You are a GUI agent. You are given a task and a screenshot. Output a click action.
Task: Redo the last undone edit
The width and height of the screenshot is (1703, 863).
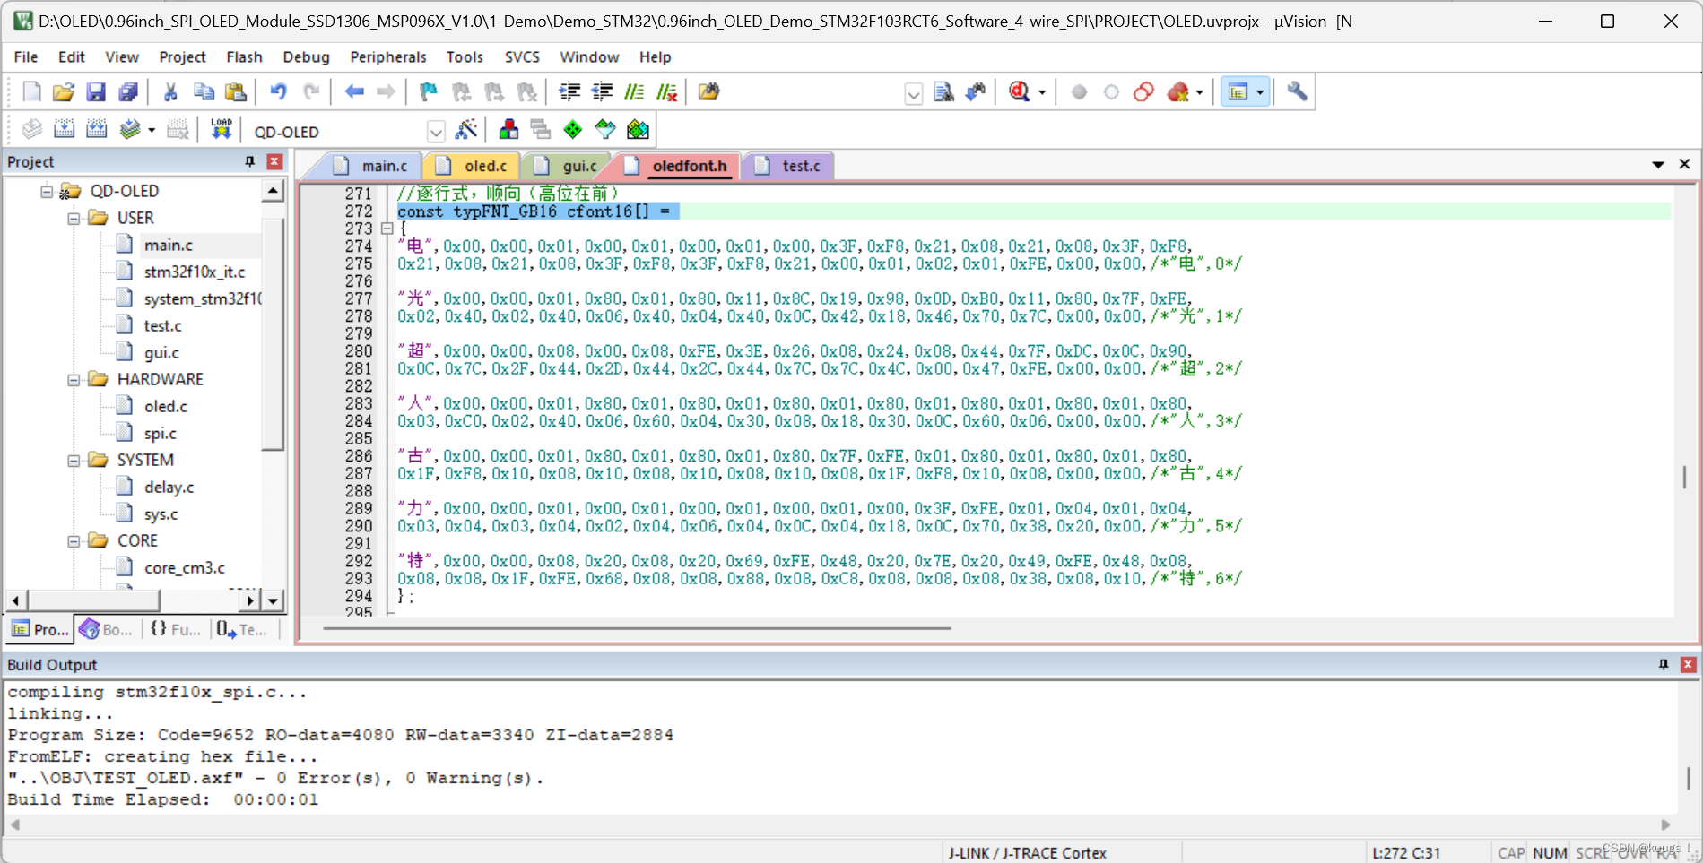click(x=311, y=91)
